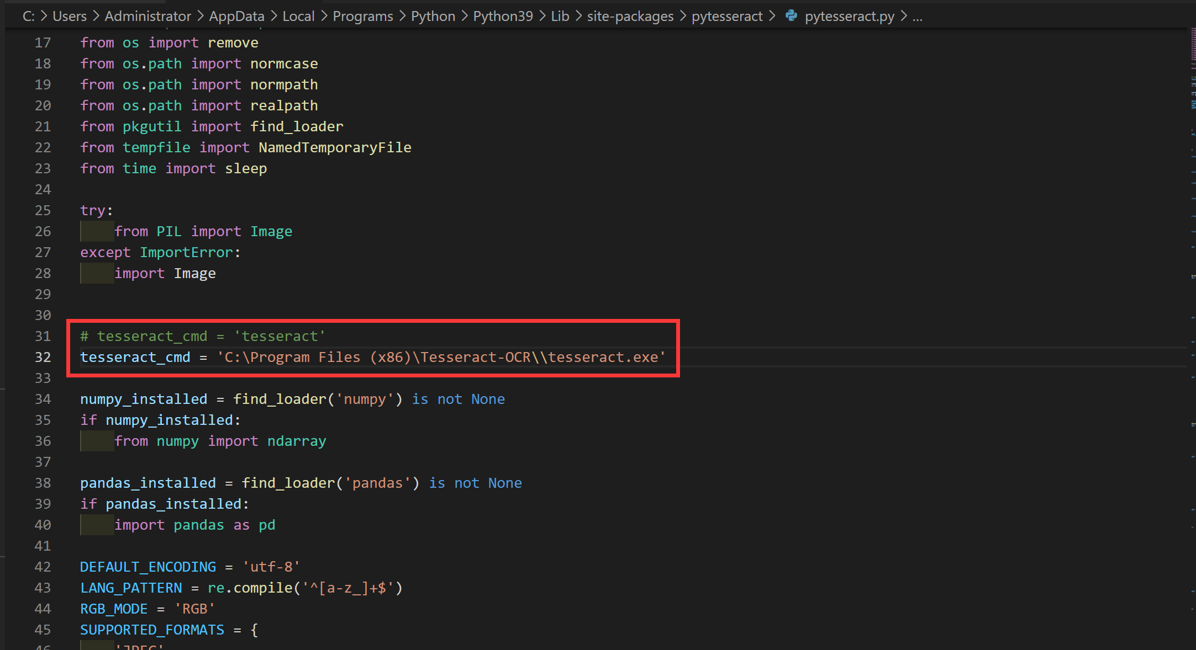Click line number 32 in the gutter

click(43, 358)
